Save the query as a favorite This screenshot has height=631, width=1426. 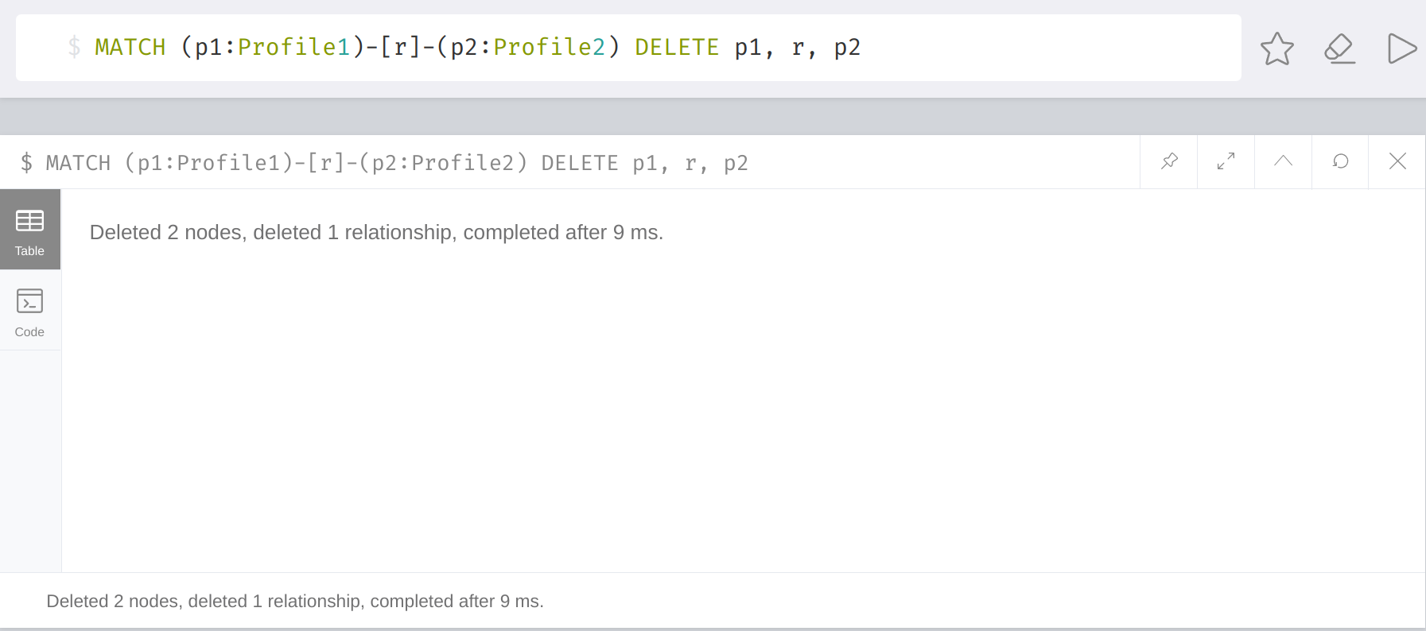1277,48
